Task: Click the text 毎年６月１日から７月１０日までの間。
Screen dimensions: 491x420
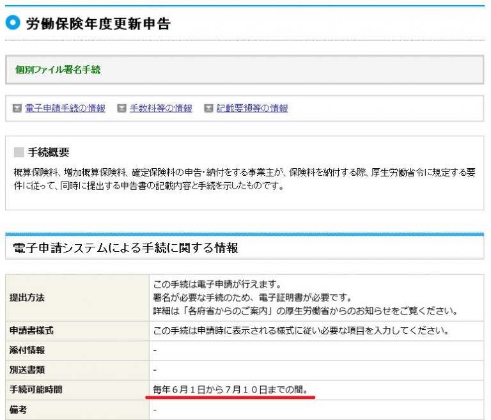Action: click(230, 389)
